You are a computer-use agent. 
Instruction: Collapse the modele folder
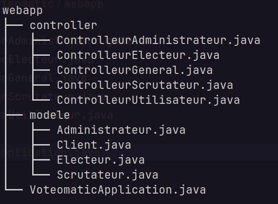point(49,115)
